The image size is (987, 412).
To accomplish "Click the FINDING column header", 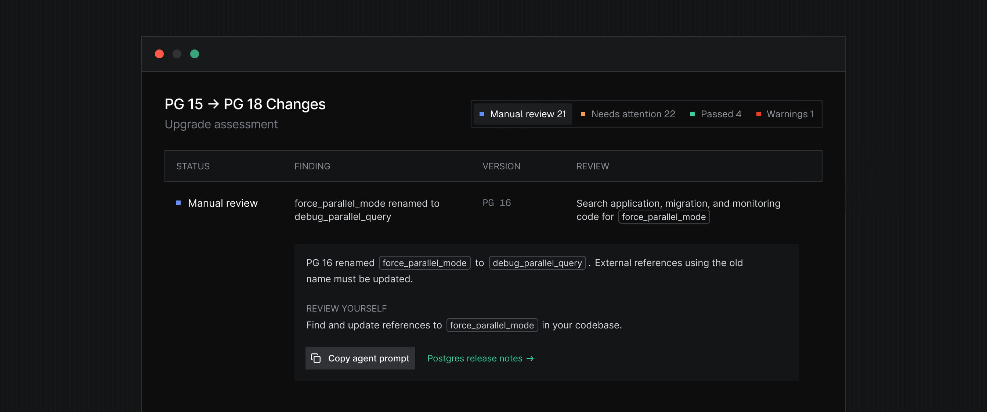I will pyautogui.click(x=312, y=166).
